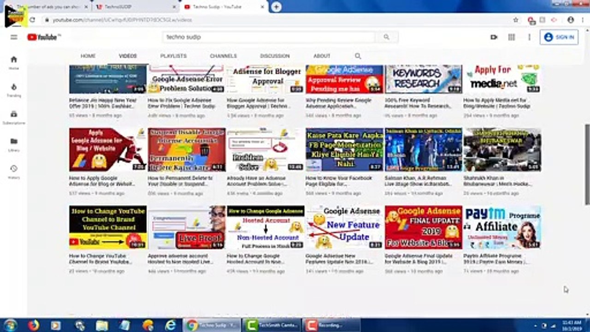Open Hosted Account Non-Hosted Account thumbnail
The height and width of the screenshot is (332, 590).
[265, 227]
